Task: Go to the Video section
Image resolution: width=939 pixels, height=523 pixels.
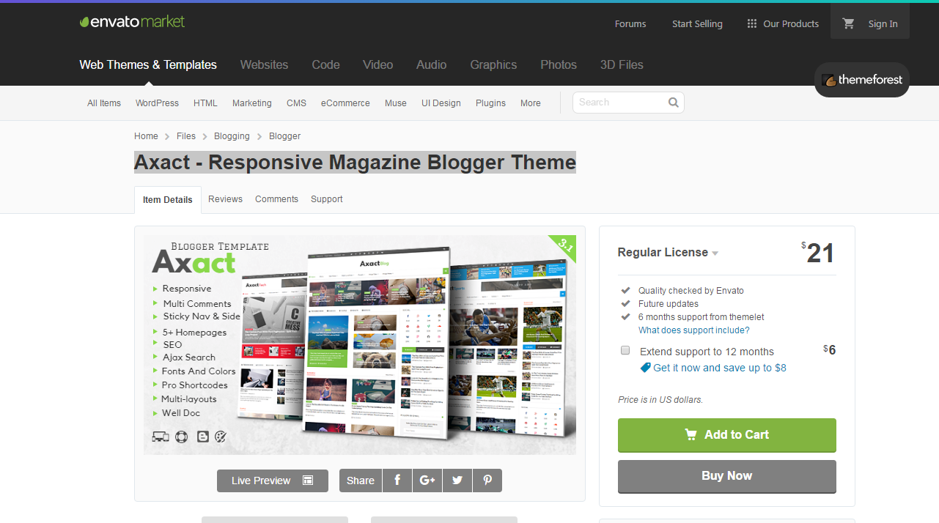Action: 378,64
